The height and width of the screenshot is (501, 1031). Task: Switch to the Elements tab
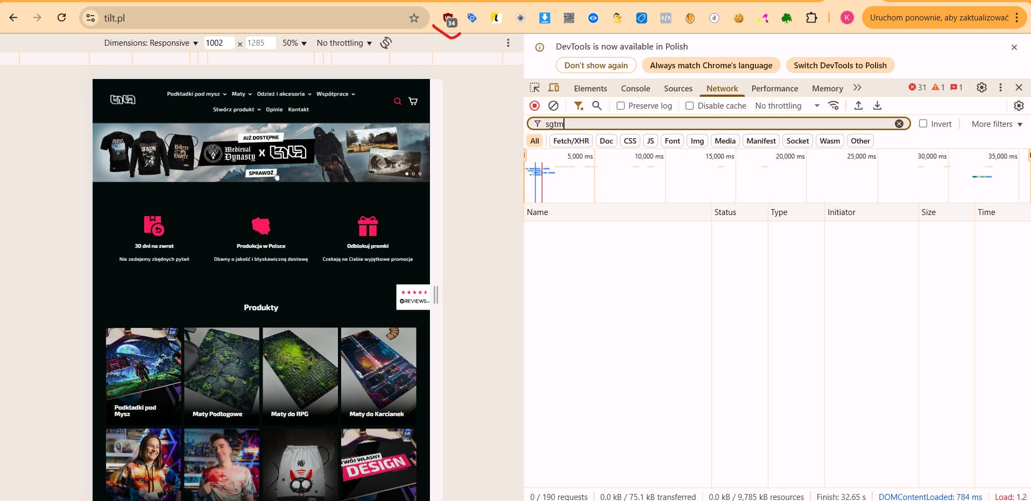(590, 88)
